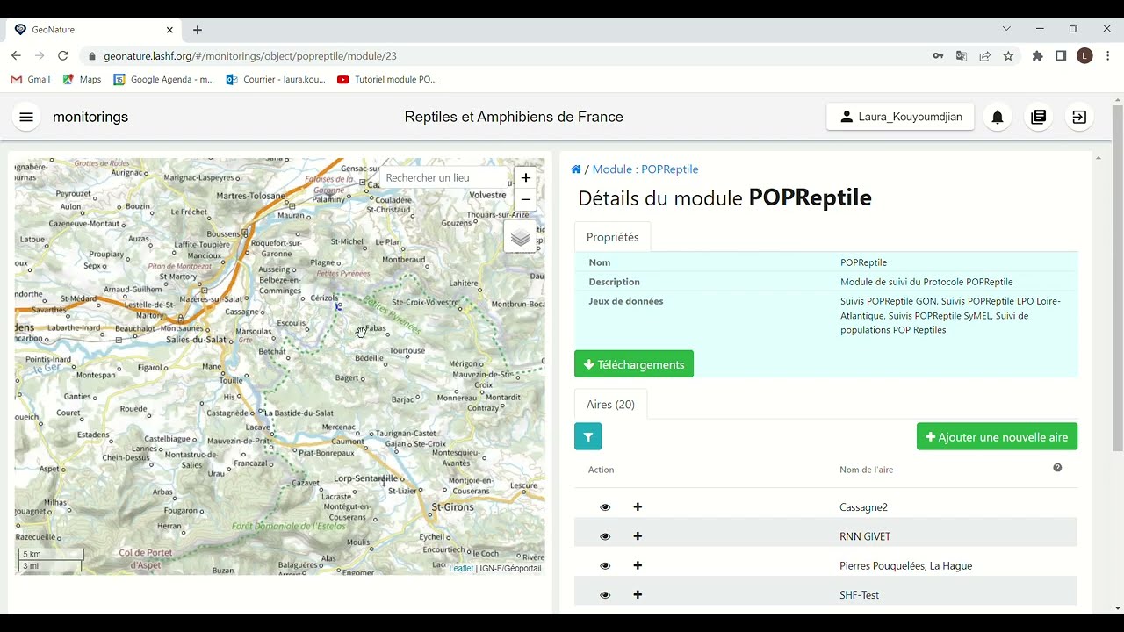Select the RNN GIVET area name

pyautogui.click(x=865, y=536)
